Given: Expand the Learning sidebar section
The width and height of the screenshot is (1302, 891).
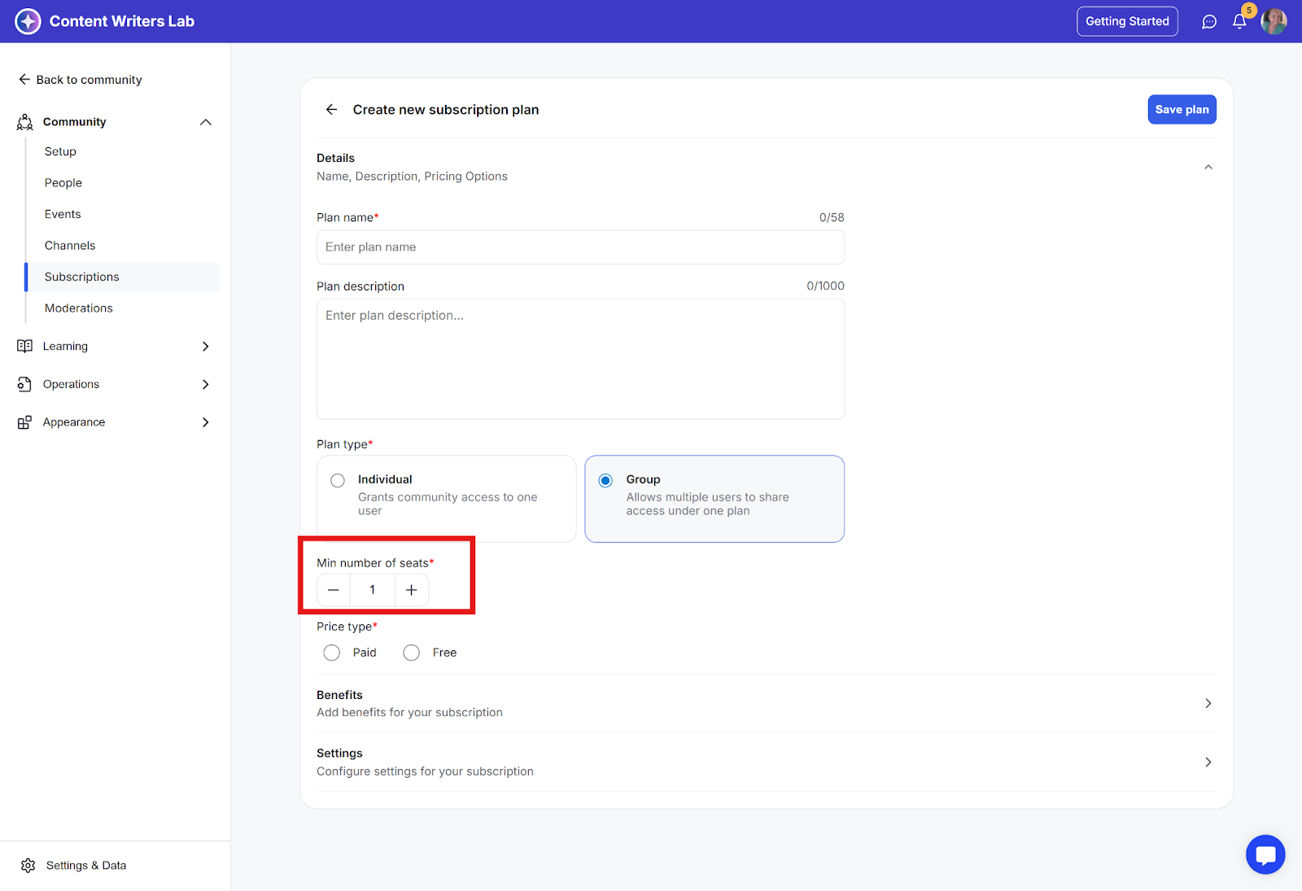Looking at the screenshot, I should 205,347.
